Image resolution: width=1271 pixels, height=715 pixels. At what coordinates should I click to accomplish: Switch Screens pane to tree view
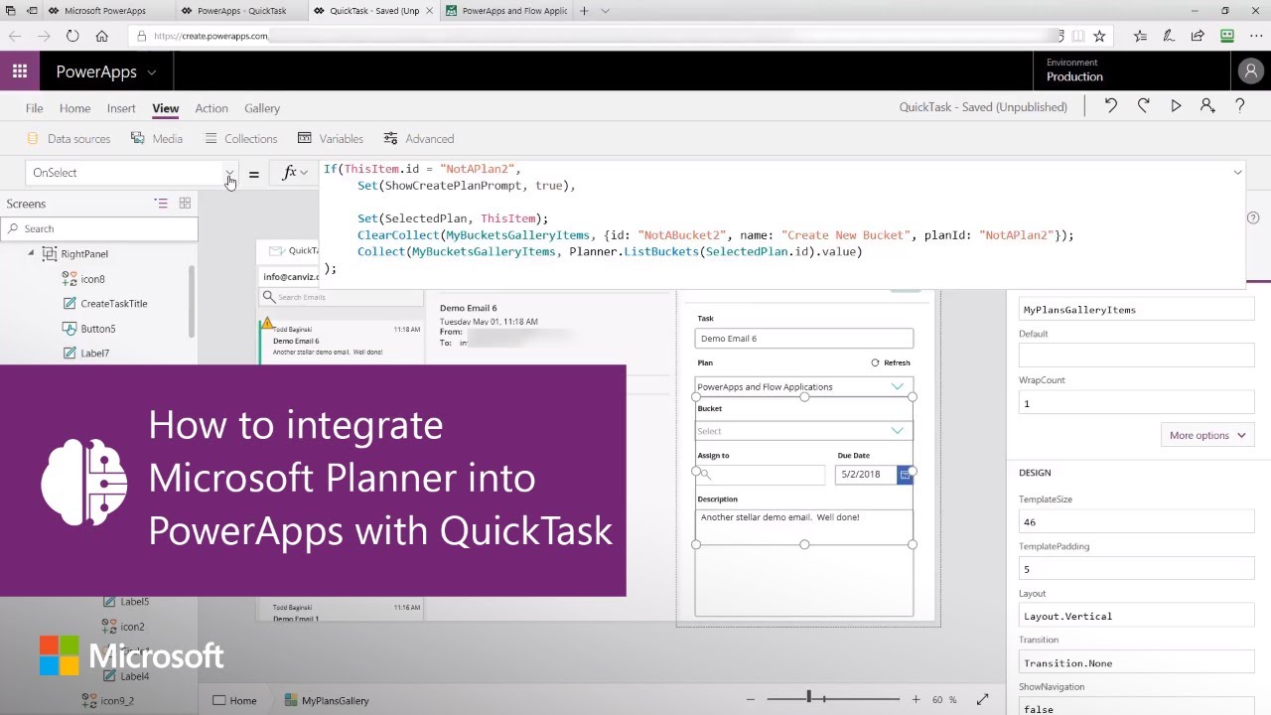click(x=161, y=204)
